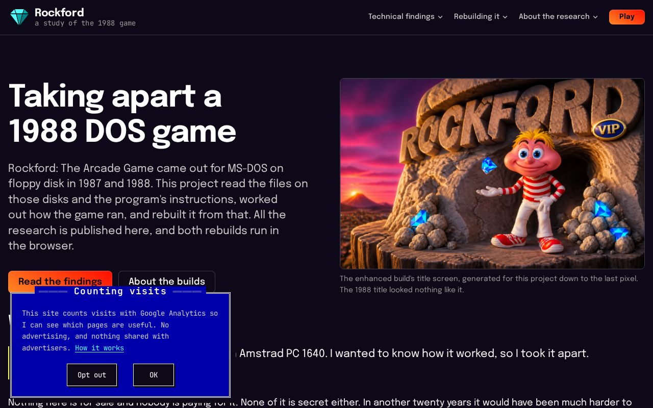This screenshot has height=408, width=653.
Task: Click OK in the Counting visits dialog
Action: (154, 375)
